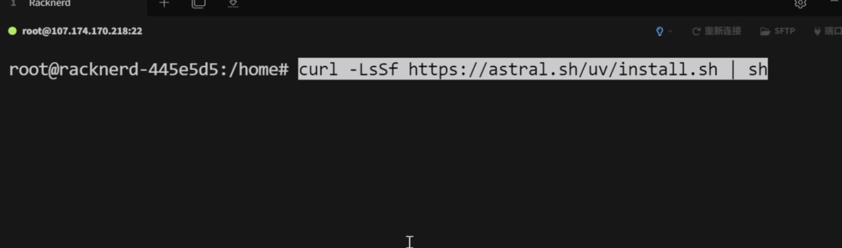842x248 pixels.
Task: Open the SFTP file transfer panel text
Action: [784, 31]
